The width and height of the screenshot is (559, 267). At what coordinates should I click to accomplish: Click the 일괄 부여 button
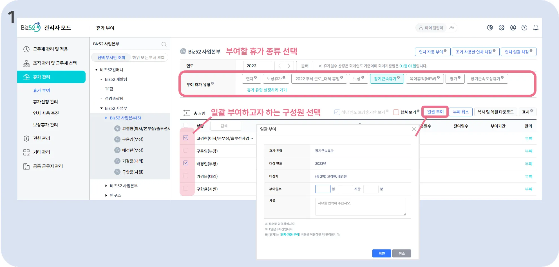point(435,112)
